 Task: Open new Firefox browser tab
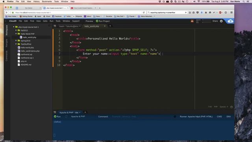pyautogui.click(x=100, y=8)
